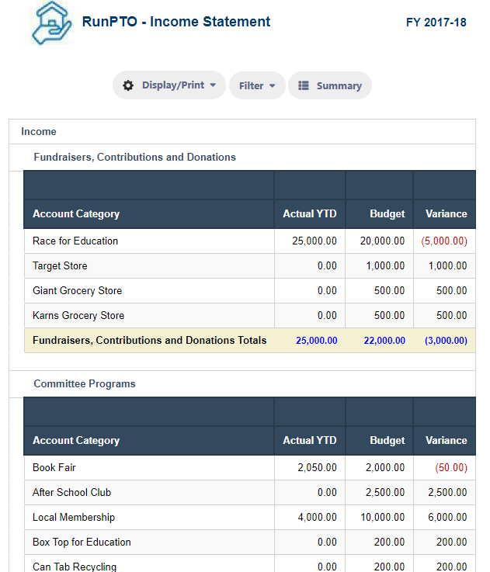Sort Fundraisers table by Variance header
Viewport: 490px width, 572px height.
click(446, 213)
